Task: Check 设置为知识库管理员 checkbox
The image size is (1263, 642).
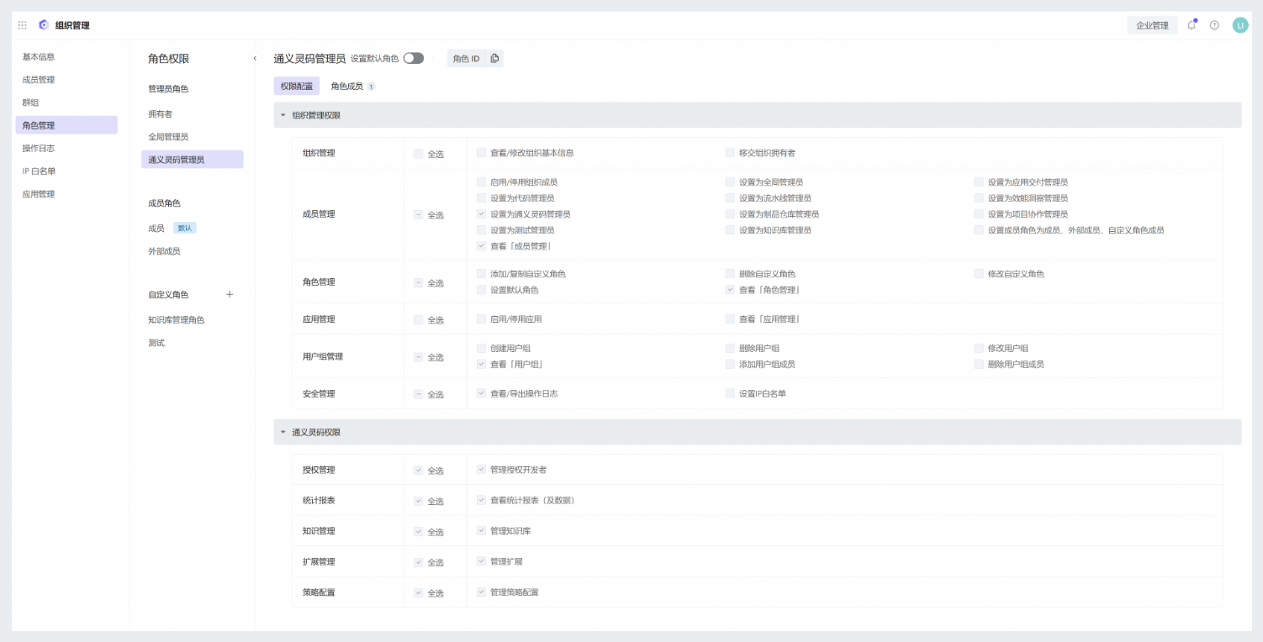Action: (x=730, y=229)
